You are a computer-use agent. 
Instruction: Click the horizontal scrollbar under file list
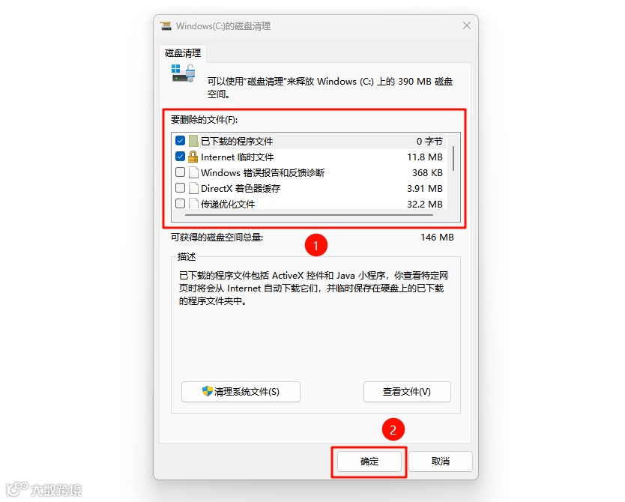pos(310,215)
